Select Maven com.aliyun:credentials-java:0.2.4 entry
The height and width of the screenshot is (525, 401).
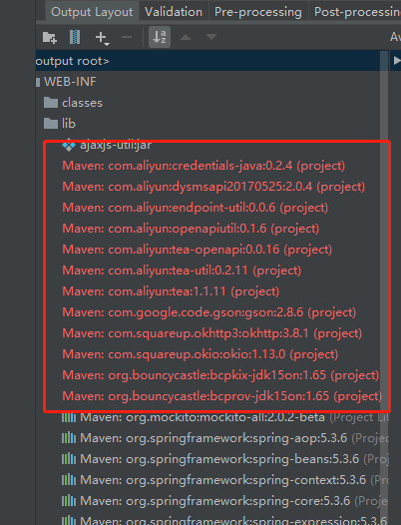203,166
